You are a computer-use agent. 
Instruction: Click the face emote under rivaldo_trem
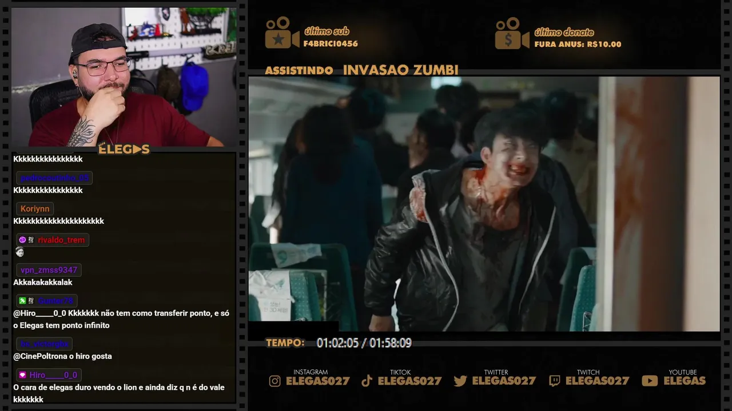19,252
